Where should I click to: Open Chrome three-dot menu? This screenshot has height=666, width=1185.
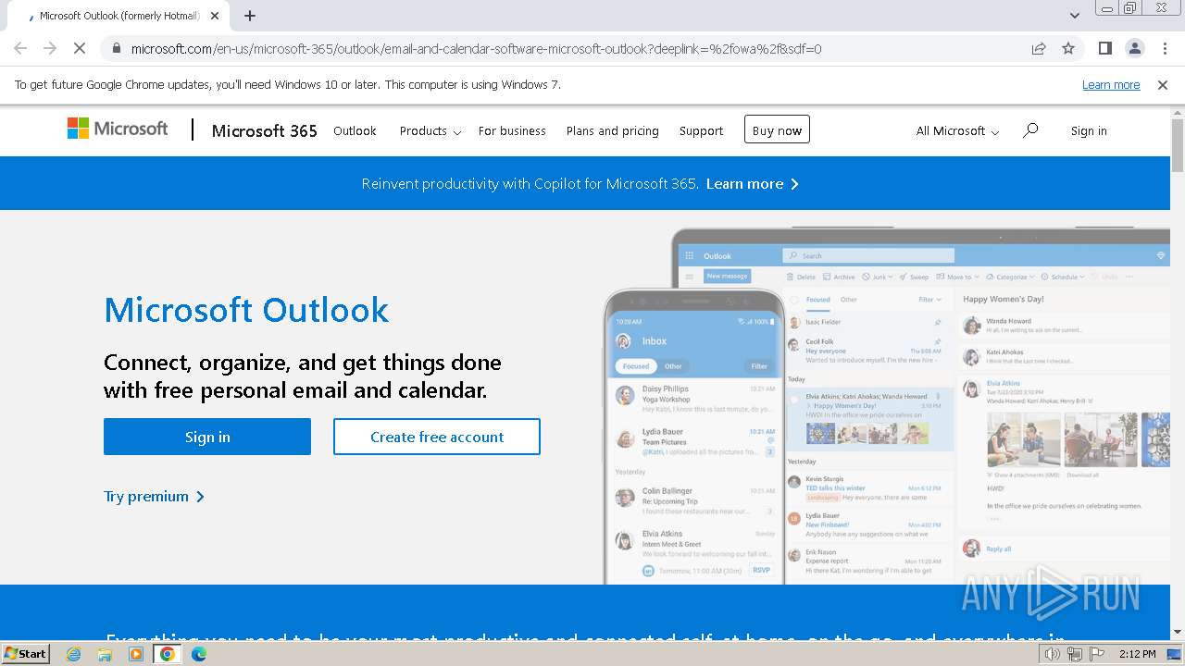click(x=1165, y=48)
